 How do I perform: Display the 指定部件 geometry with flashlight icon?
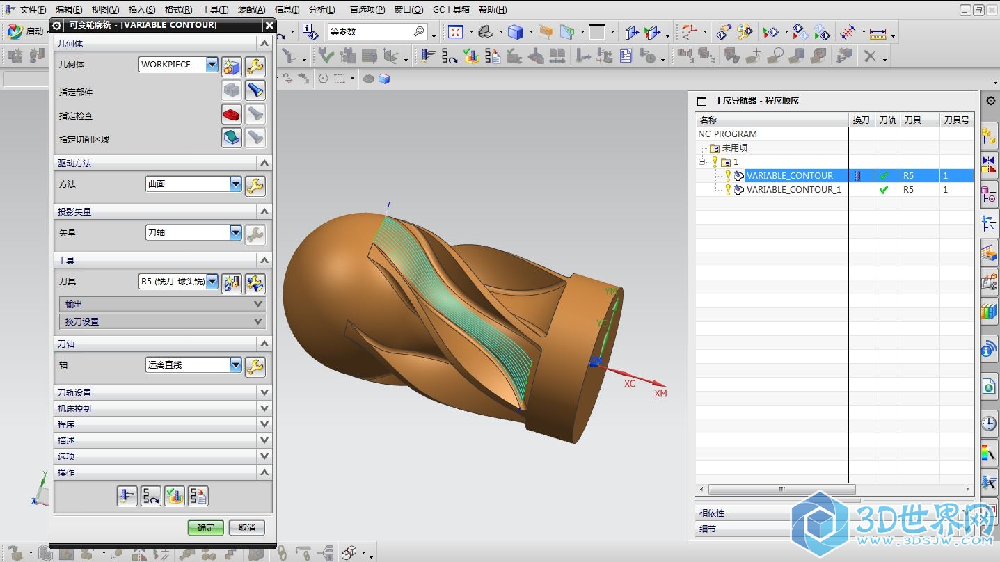255,90
